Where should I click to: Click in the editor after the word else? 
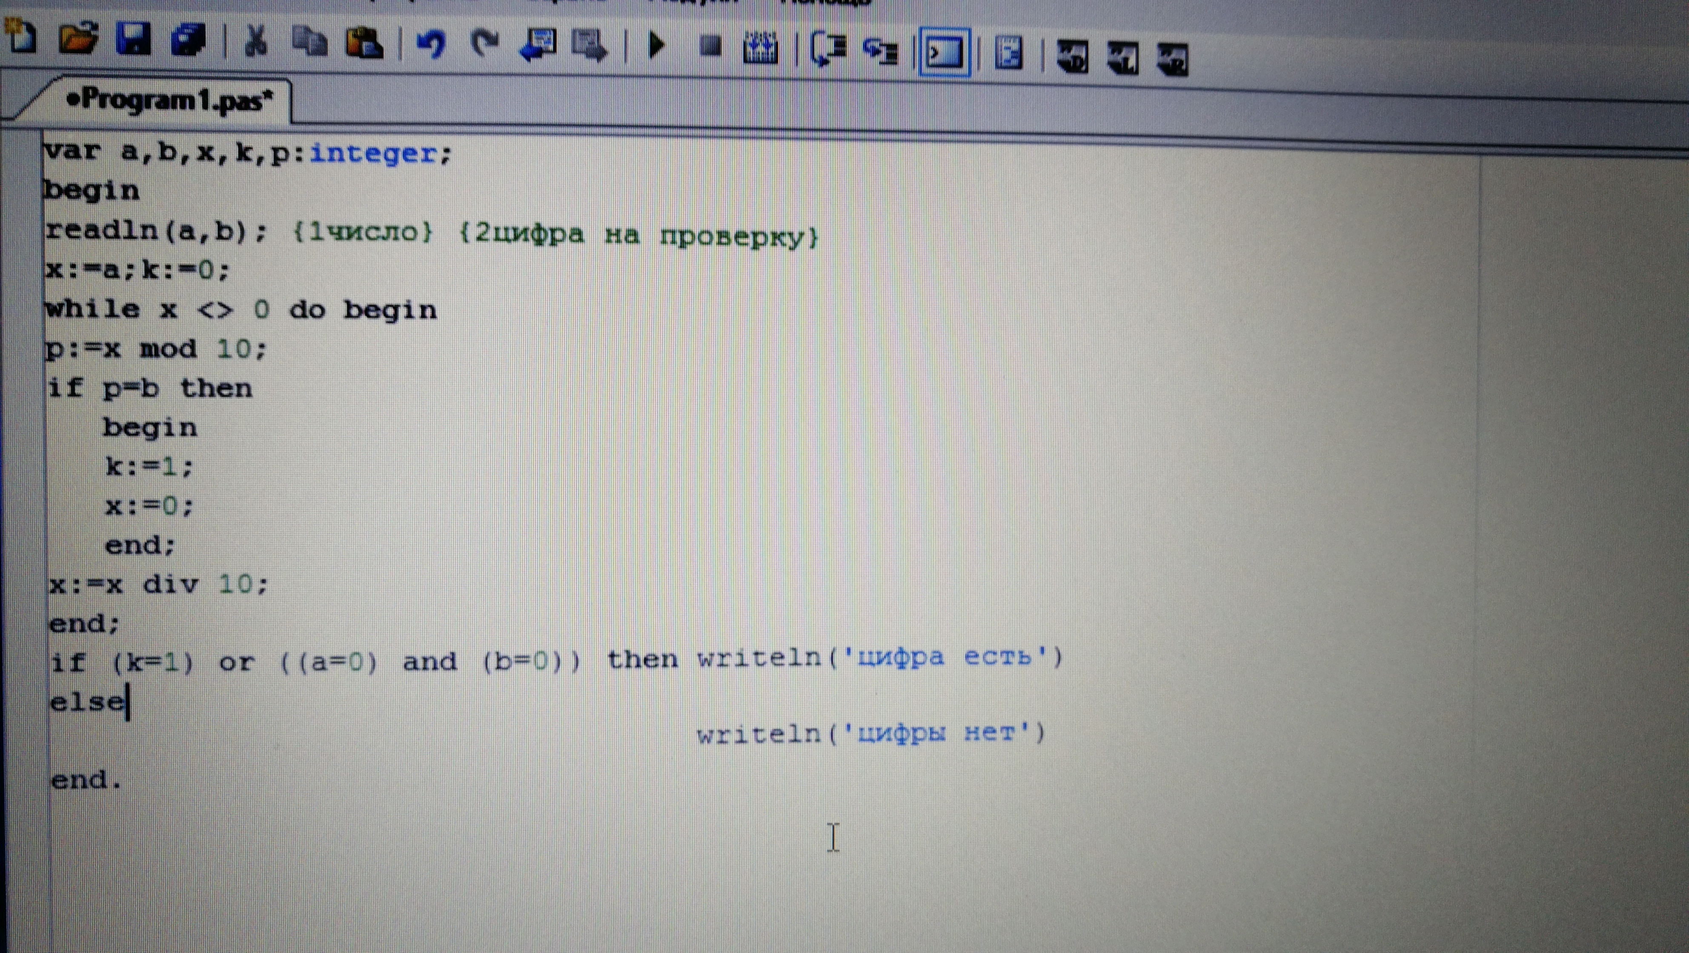tap(129, 702)
